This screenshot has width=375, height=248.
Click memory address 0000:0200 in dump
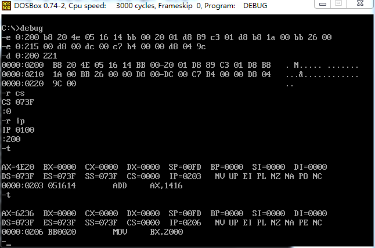pyautogui.click(x=23, y=65)
